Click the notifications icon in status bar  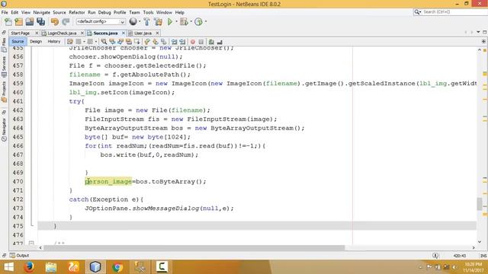435,256
